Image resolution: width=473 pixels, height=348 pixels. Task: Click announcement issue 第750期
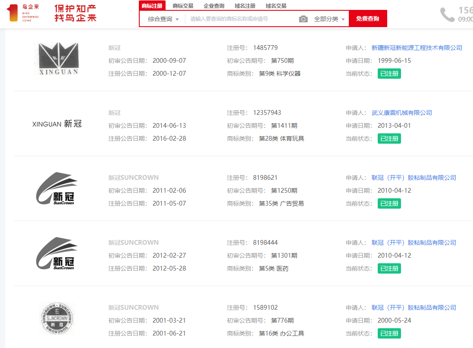coord(282,61)
